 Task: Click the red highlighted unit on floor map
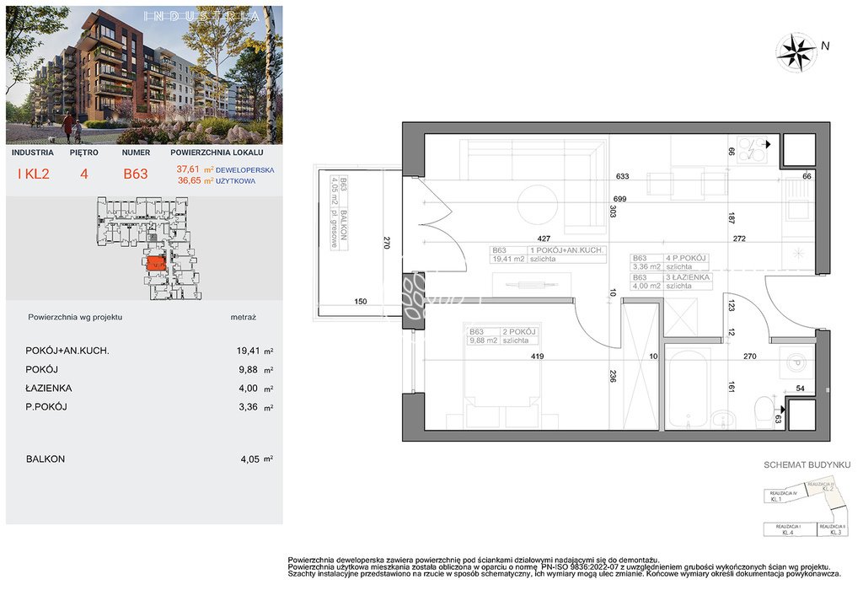pos(154,264)
